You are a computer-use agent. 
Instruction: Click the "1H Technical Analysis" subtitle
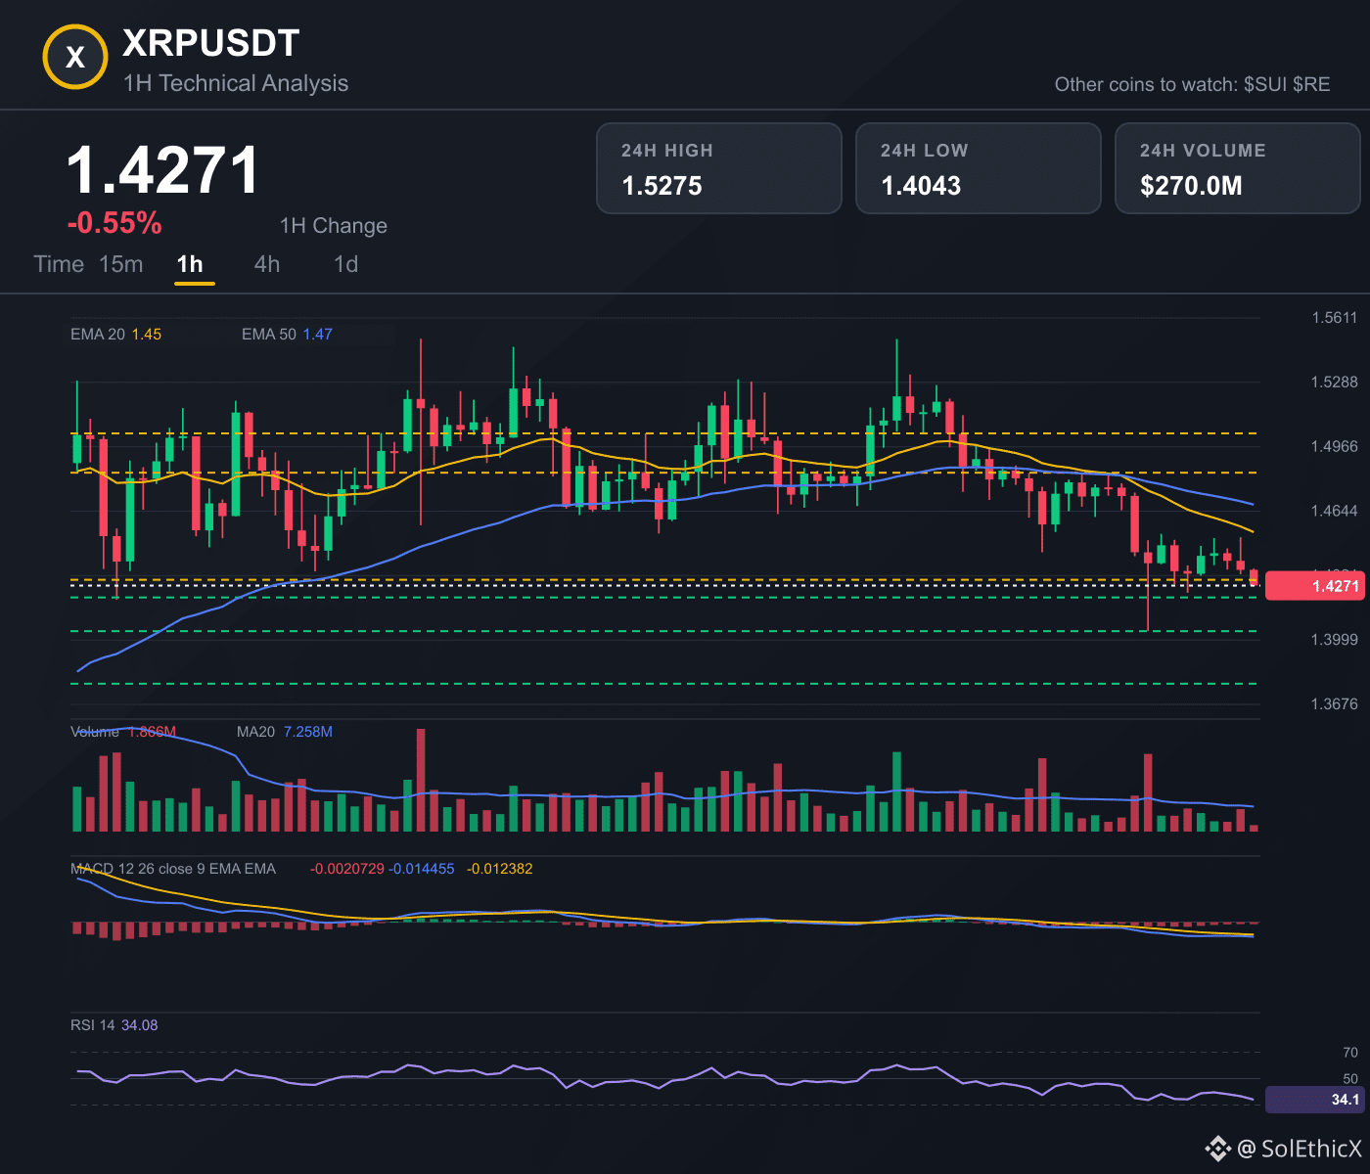tap(236, 83)
